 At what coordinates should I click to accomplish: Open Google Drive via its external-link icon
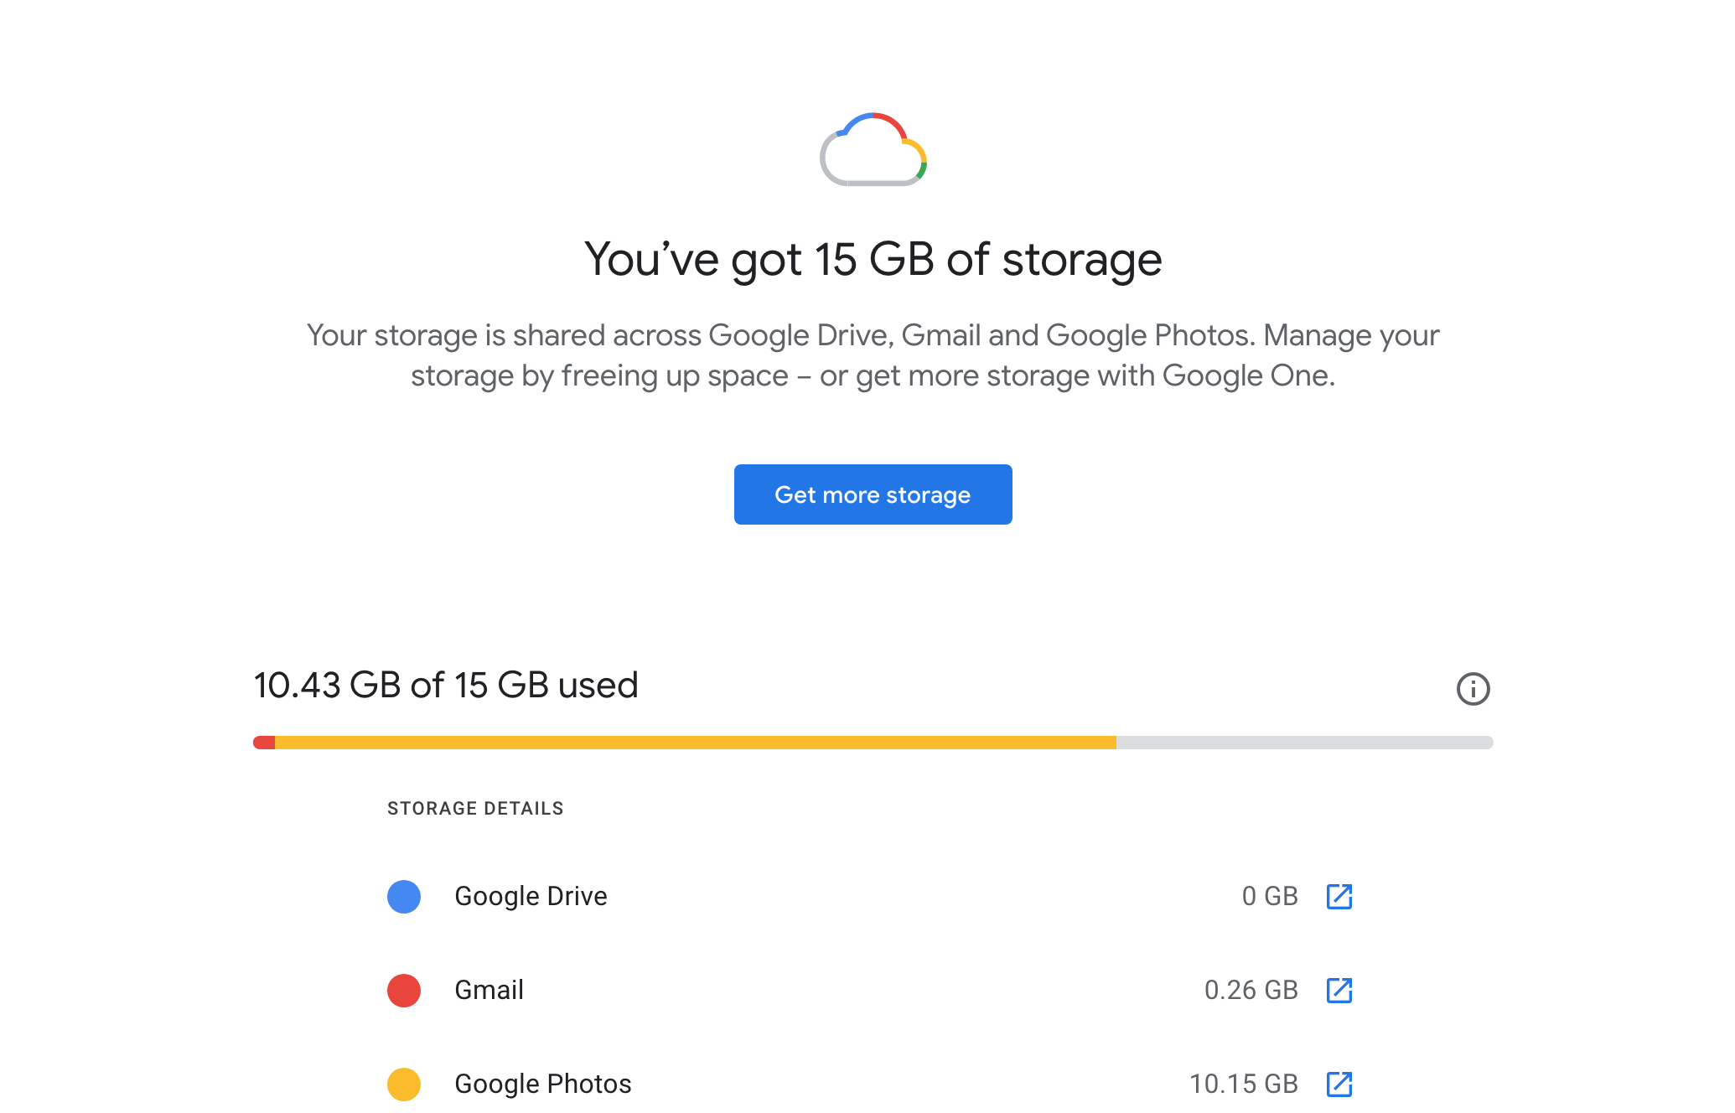pyautogui.click(x=1339, y=896)
